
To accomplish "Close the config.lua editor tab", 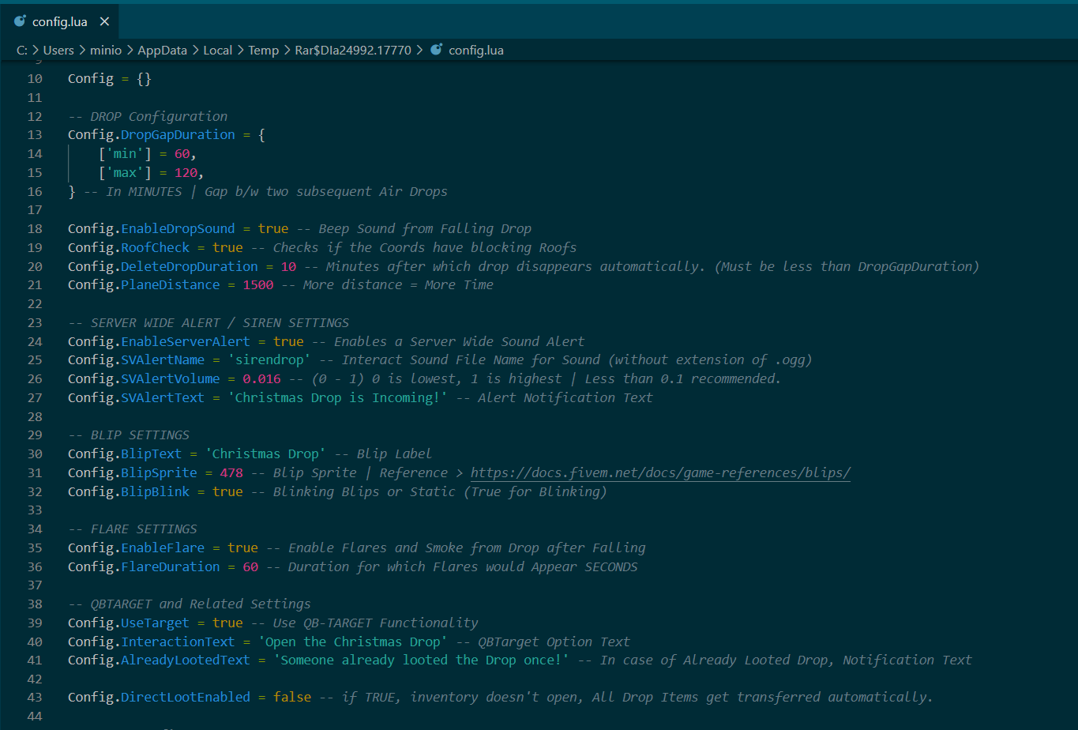I will click(104, 21).
